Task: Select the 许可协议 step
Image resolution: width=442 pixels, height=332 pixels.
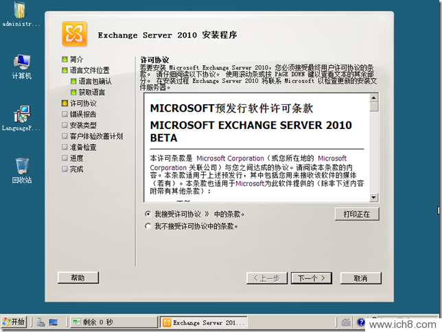Action: pyautogui.click(x=79, y=103)
